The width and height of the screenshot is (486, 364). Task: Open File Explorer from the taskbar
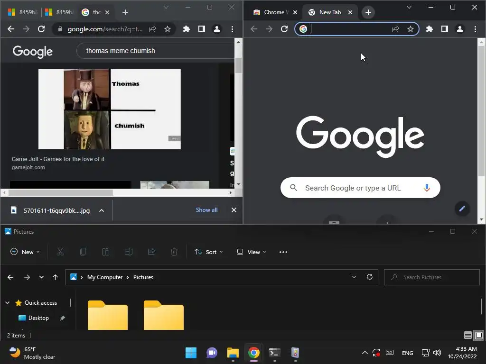[x=233, y=353]
